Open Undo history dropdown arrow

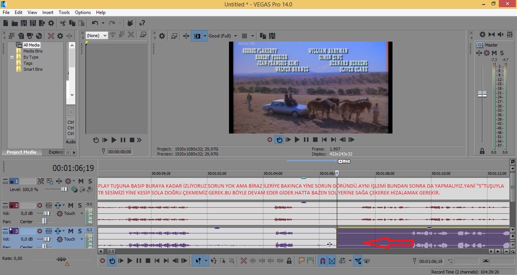[103, 23]
